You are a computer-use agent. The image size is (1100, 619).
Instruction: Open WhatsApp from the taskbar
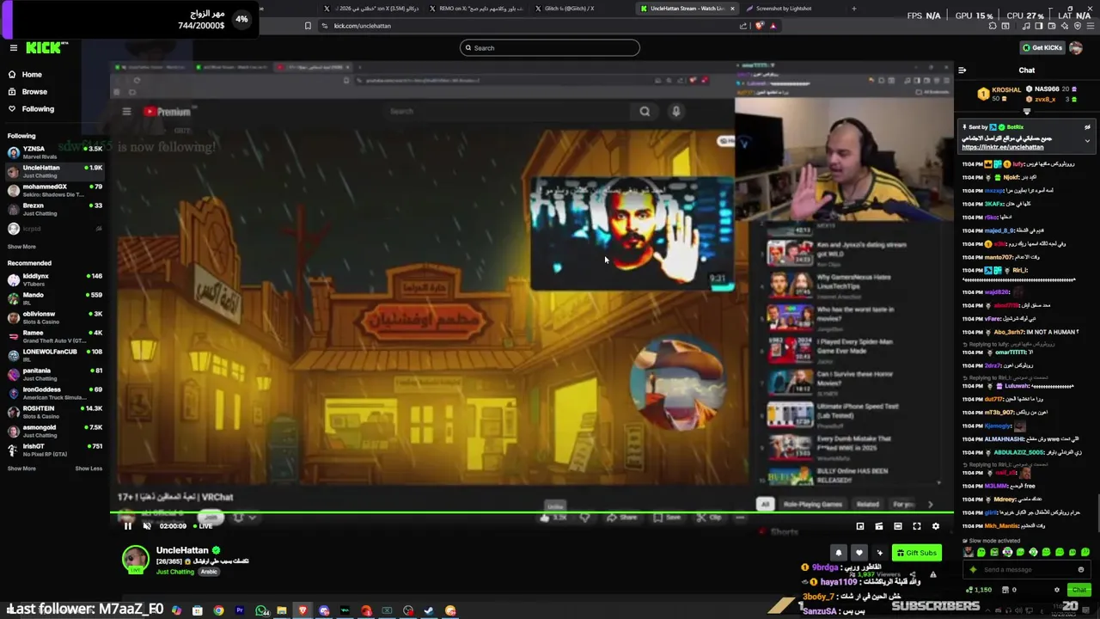coord(261,610)
